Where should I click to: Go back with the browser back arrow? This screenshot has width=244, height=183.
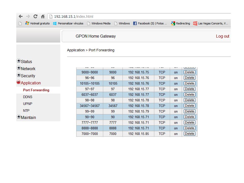(x=21, y=16)
